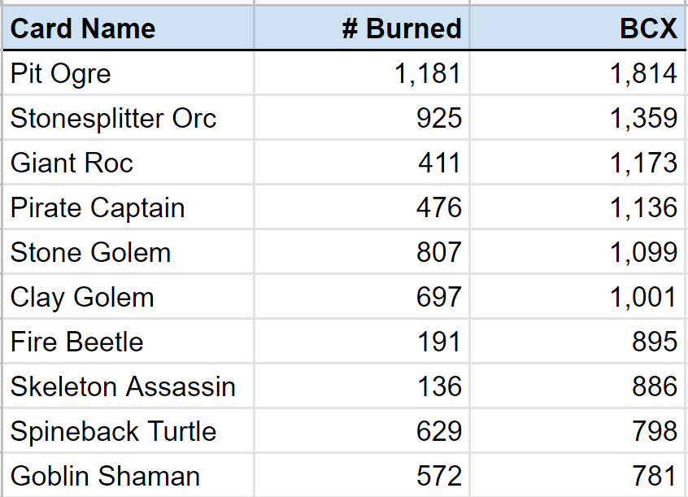The image size is (688, 497).
Task: Click Pirate Captain's burned count 476
Action: click(x=438, y=208)
